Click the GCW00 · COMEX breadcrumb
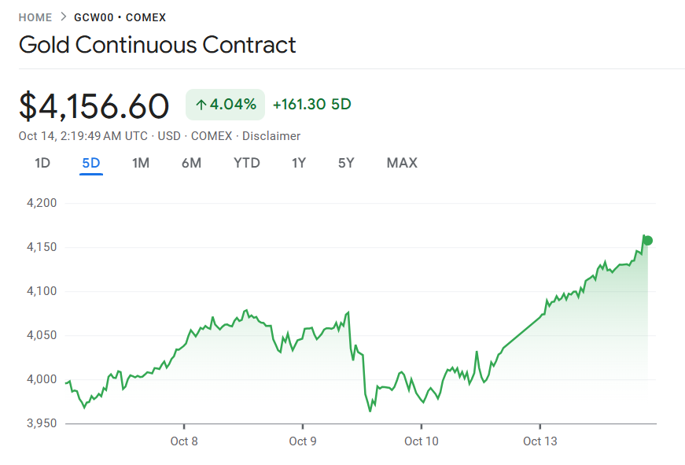 [x=120, y=17]
